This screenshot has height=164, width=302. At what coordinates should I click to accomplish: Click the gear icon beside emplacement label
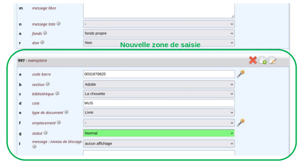click(x=59, y=122)
